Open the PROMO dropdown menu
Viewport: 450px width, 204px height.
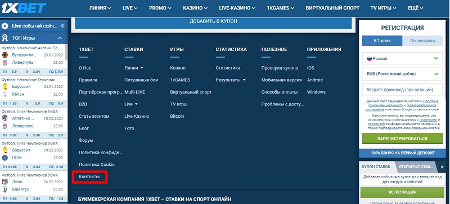click(x=160, y=8)
